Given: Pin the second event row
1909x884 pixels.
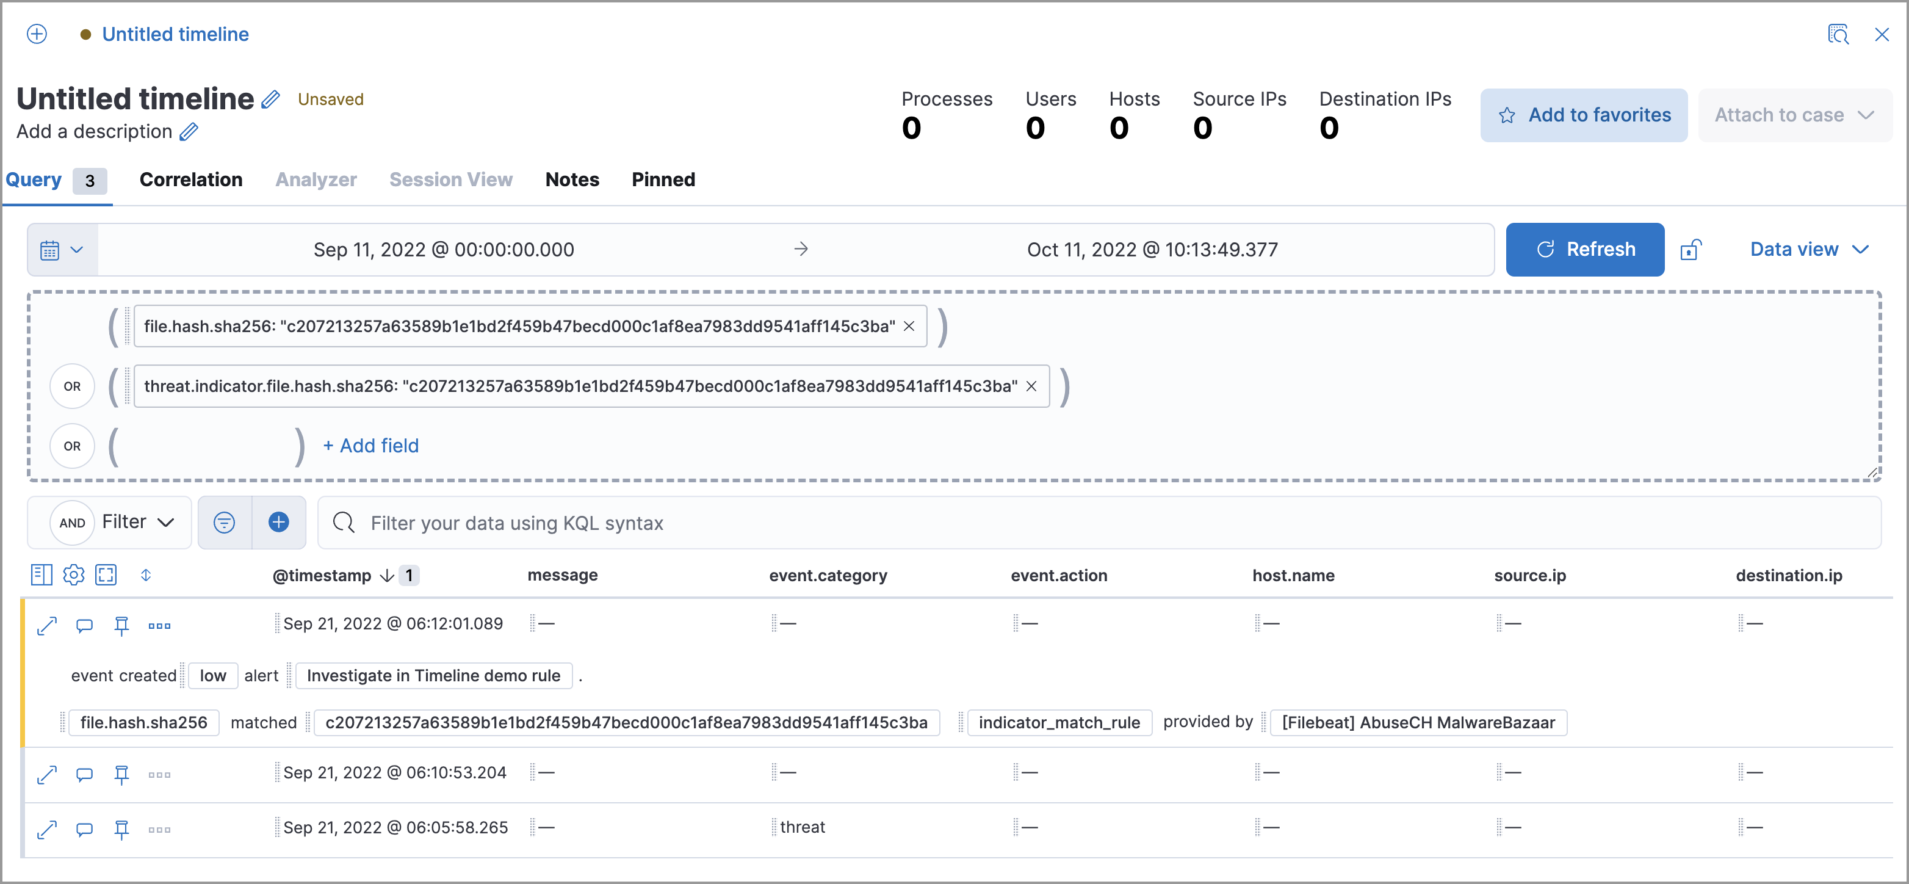Looking at the screenshot, I should click(x=121, y=774).
